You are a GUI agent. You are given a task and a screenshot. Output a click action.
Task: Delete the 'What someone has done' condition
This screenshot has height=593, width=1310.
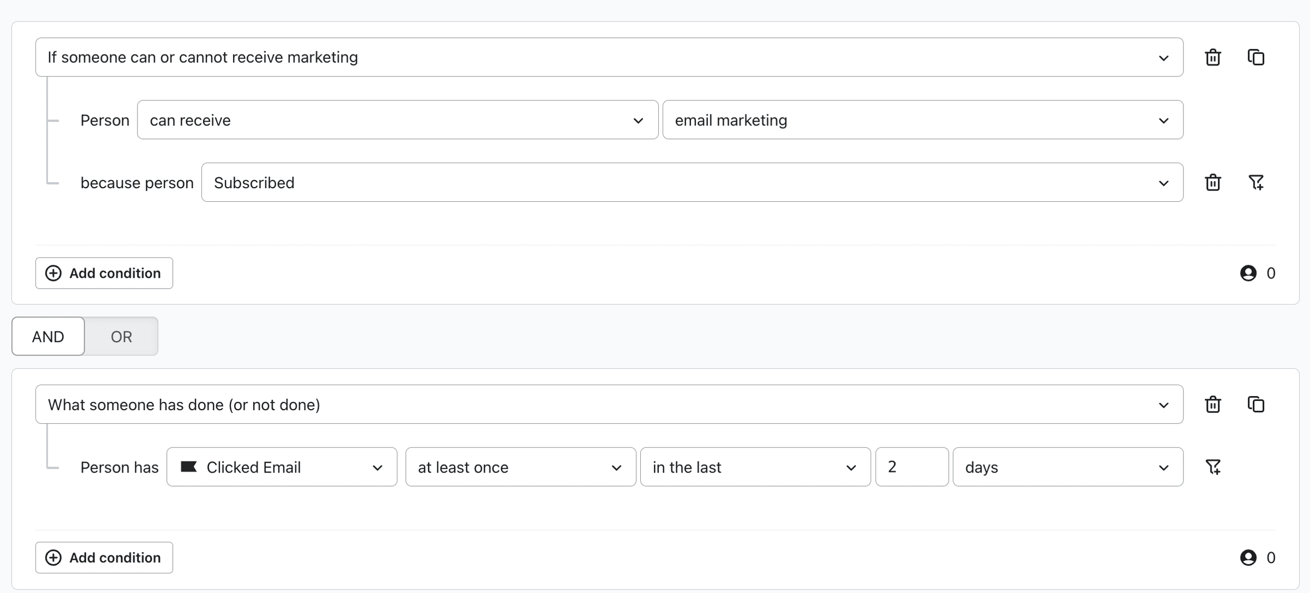[1212, 404]
